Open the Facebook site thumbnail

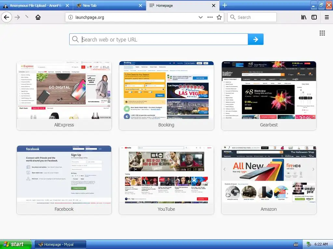[x=64, y=174]
